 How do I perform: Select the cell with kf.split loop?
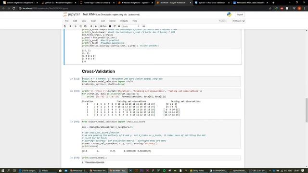click(x=161, y=94)
